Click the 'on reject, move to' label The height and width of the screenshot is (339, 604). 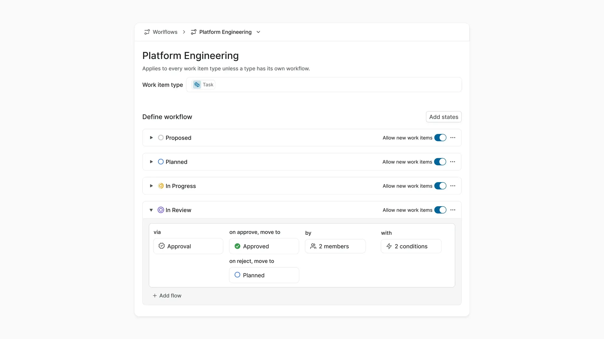pyautogui.click(x=252, y=261)
